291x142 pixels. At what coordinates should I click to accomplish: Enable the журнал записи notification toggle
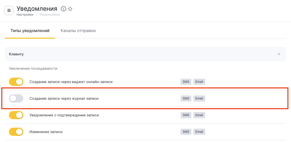[16, 98]
